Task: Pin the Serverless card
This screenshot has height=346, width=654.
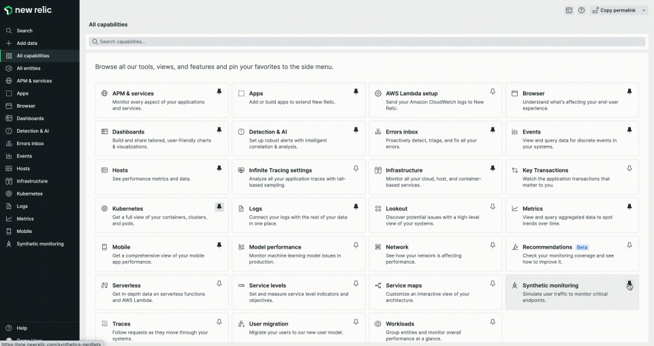Action: click(x=219, y=283)
